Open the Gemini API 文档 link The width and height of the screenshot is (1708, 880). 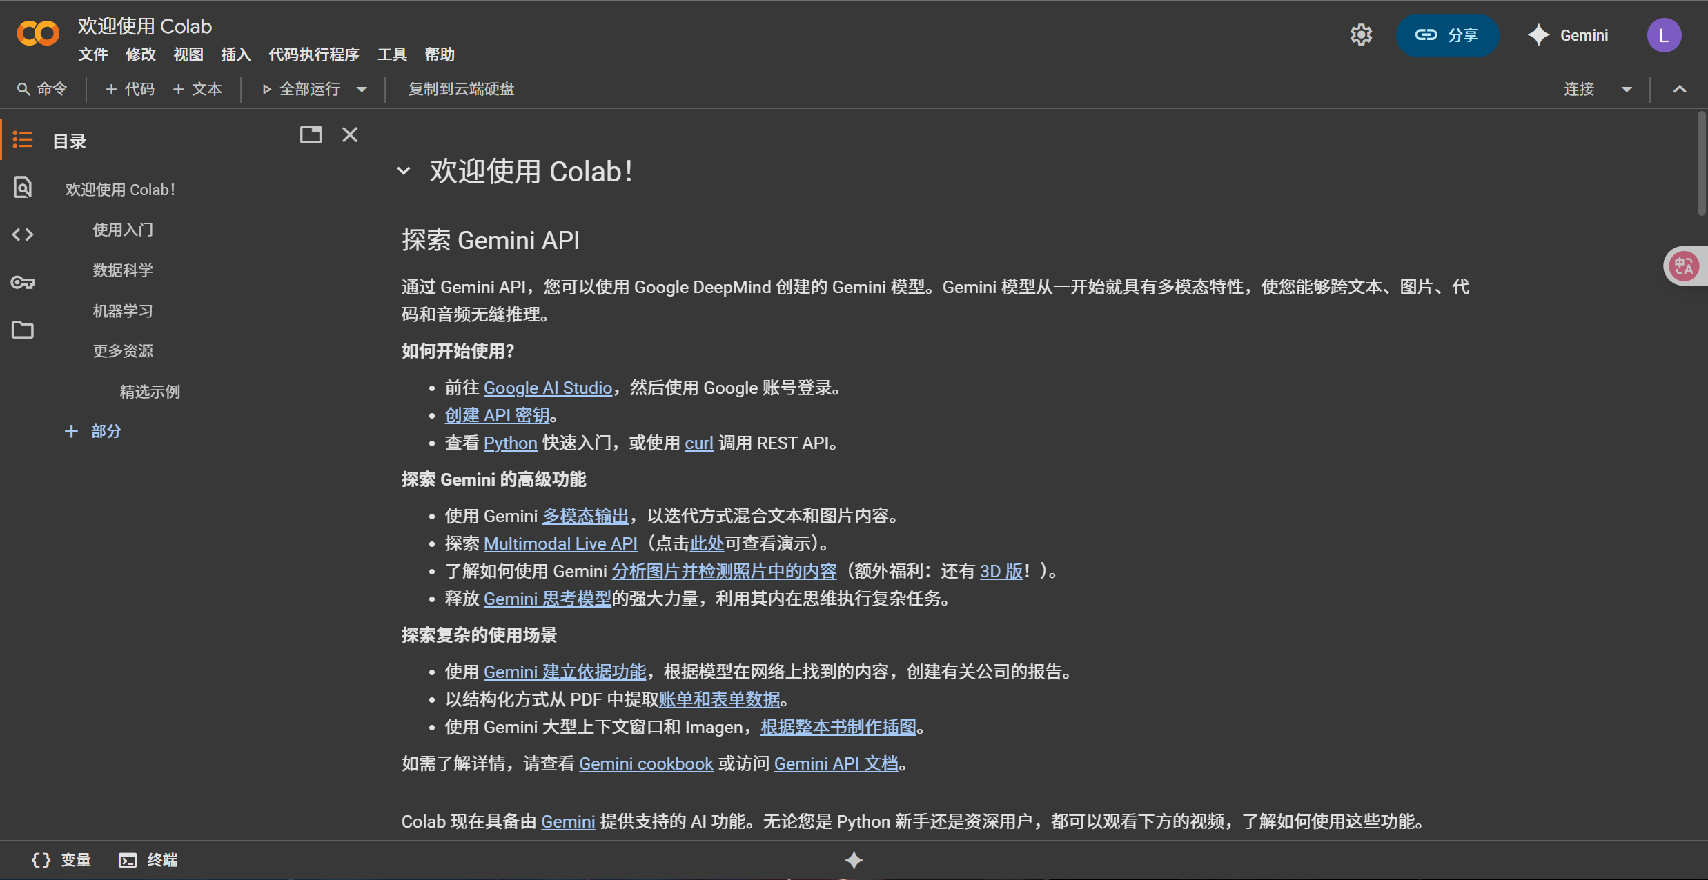(x=836, y=763)
